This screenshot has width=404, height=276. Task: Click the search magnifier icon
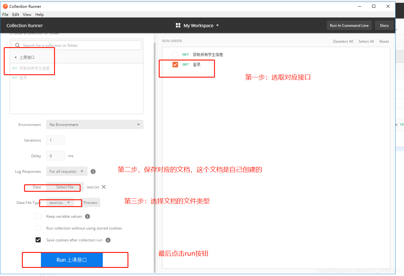click(x=17, y=45)
